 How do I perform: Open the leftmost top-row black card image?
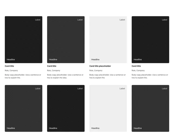24,40
